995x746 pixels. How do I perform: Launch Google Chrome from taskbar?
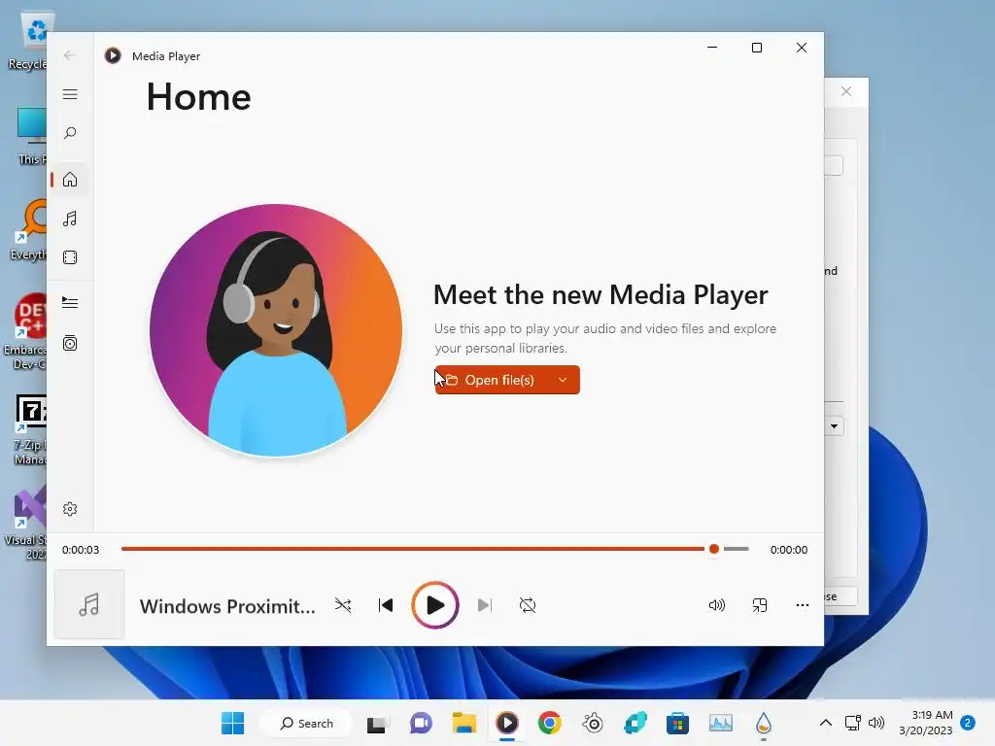[550, 723]
